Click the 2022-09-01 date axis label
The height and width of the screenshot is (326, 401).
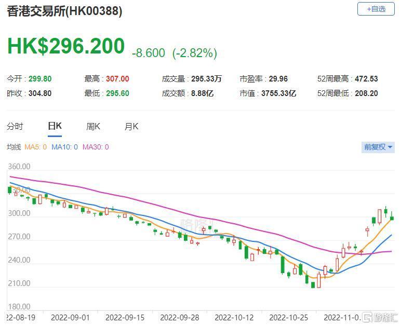(x=70, y=318)
